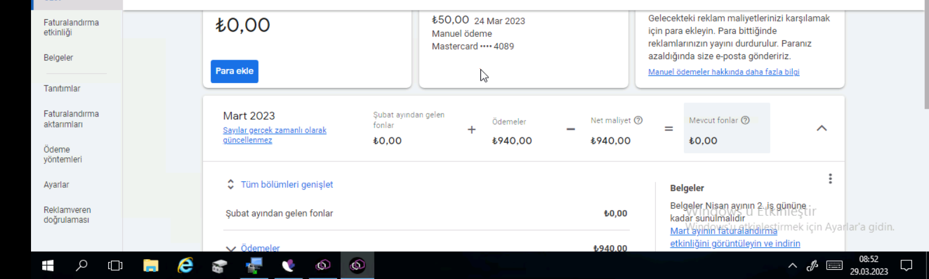Open Faturalandırma etkinliği in sidebar
The image size is (929, 279).
pos(71,27)
